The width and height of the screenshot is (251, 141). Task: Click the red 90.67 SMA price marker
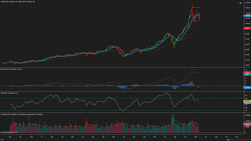(247, 28)
